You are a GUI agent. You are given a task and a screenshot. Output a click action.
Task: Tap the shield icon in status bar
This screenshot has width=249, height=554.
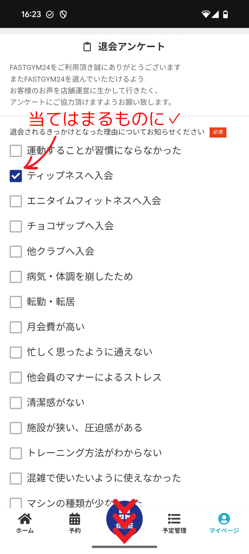63,14
